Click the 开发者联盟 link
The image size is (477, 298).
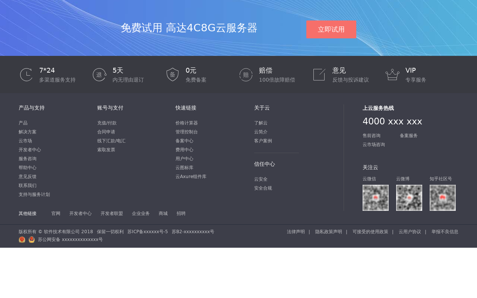tap(111, 213)
